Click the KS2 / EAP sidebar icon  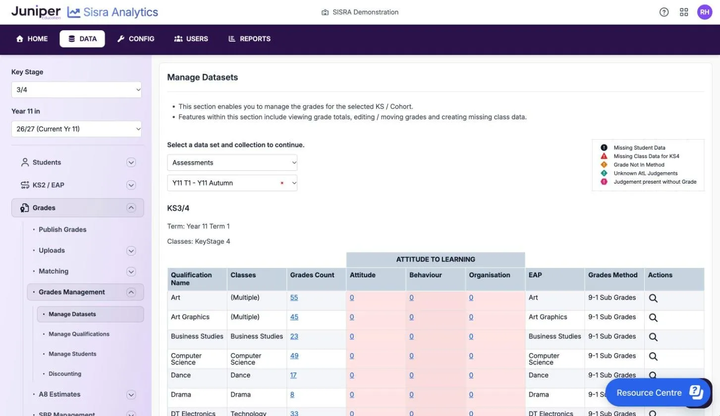[x=25, y=185]
